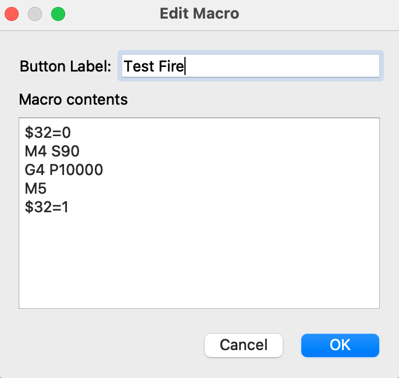The width and height of the screenshot is (399, 378).
Task: Place cursor on the $32=0 line
Action: click(x=48, y=133)
